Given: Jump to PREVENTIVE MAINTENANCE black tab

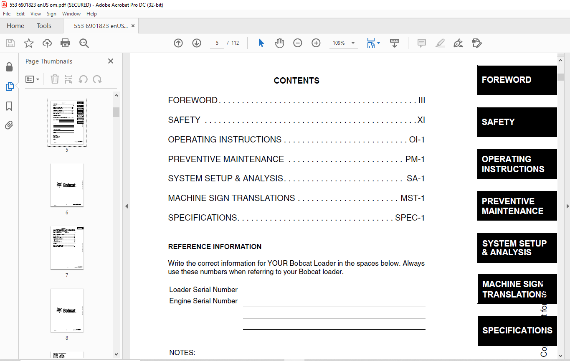Looking at the screenshot, I should (517, 206).
